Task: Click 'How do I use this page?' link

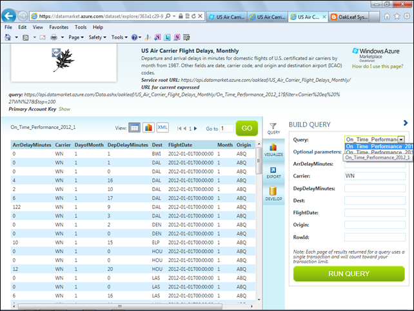Action: pos(377,66)
